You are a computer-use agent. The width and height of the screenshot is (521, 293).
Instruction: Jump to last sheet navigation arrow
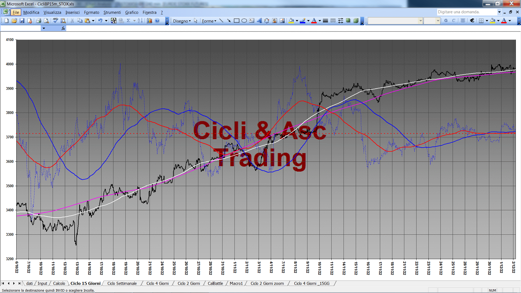[19, 283]
